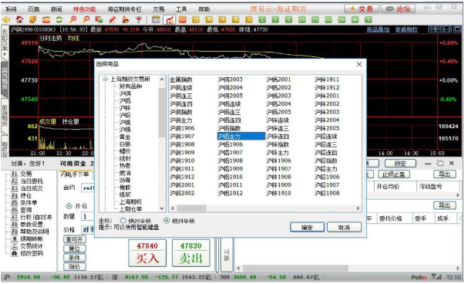This screenshot has width=468, height=284.
Task: Show the quote table view icon
Action: tap(156, 20)
